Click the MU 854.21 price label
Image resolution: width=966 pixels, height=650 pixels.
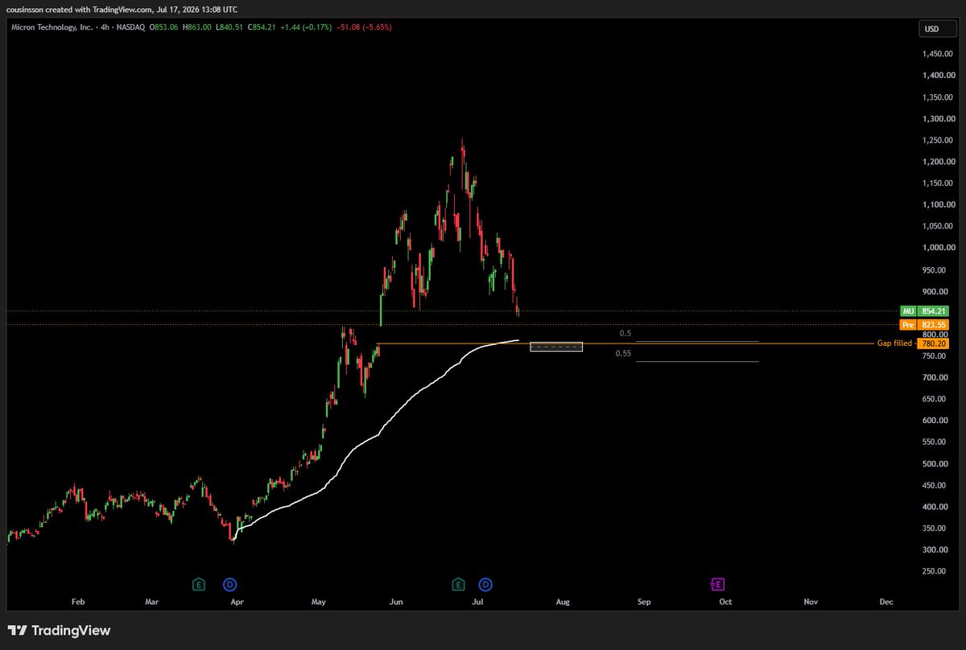tap(924, 311)
